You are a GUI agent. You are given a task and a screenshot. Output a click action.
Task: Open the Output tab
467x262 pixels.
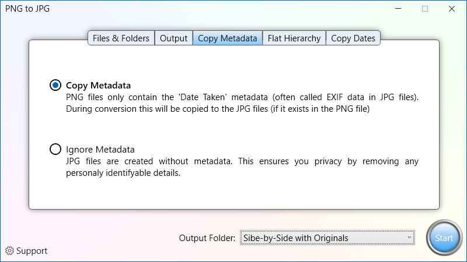tap(173, 38)
